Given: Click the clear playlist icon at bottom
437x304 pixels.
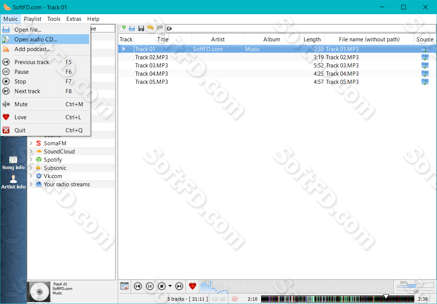Looking at the screenshot, I should [124, 286].
